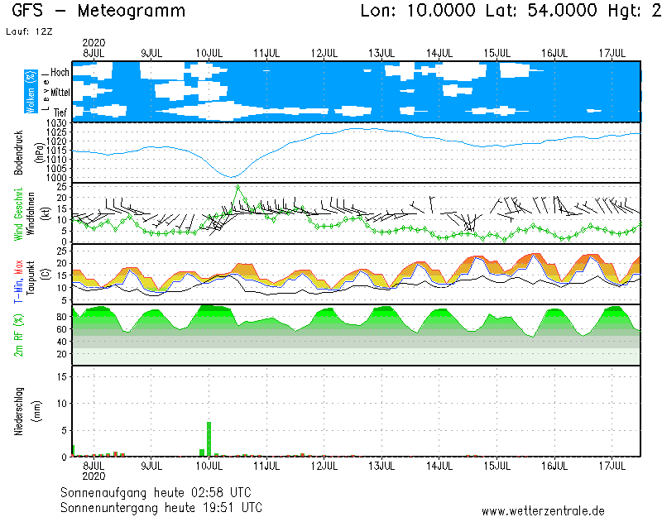Click the Tief cloud level label
This screenshot has width=662, height=517.
point(60,111)
